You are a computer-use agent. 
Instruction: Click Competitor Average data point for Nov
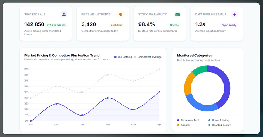click(31, 98)
